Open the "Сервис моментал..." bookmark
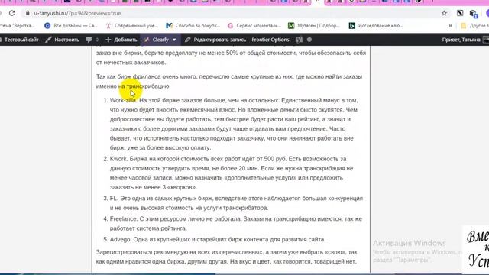This screenshot has width=489, height=275. pyautogui.click(x=254, y=25)
